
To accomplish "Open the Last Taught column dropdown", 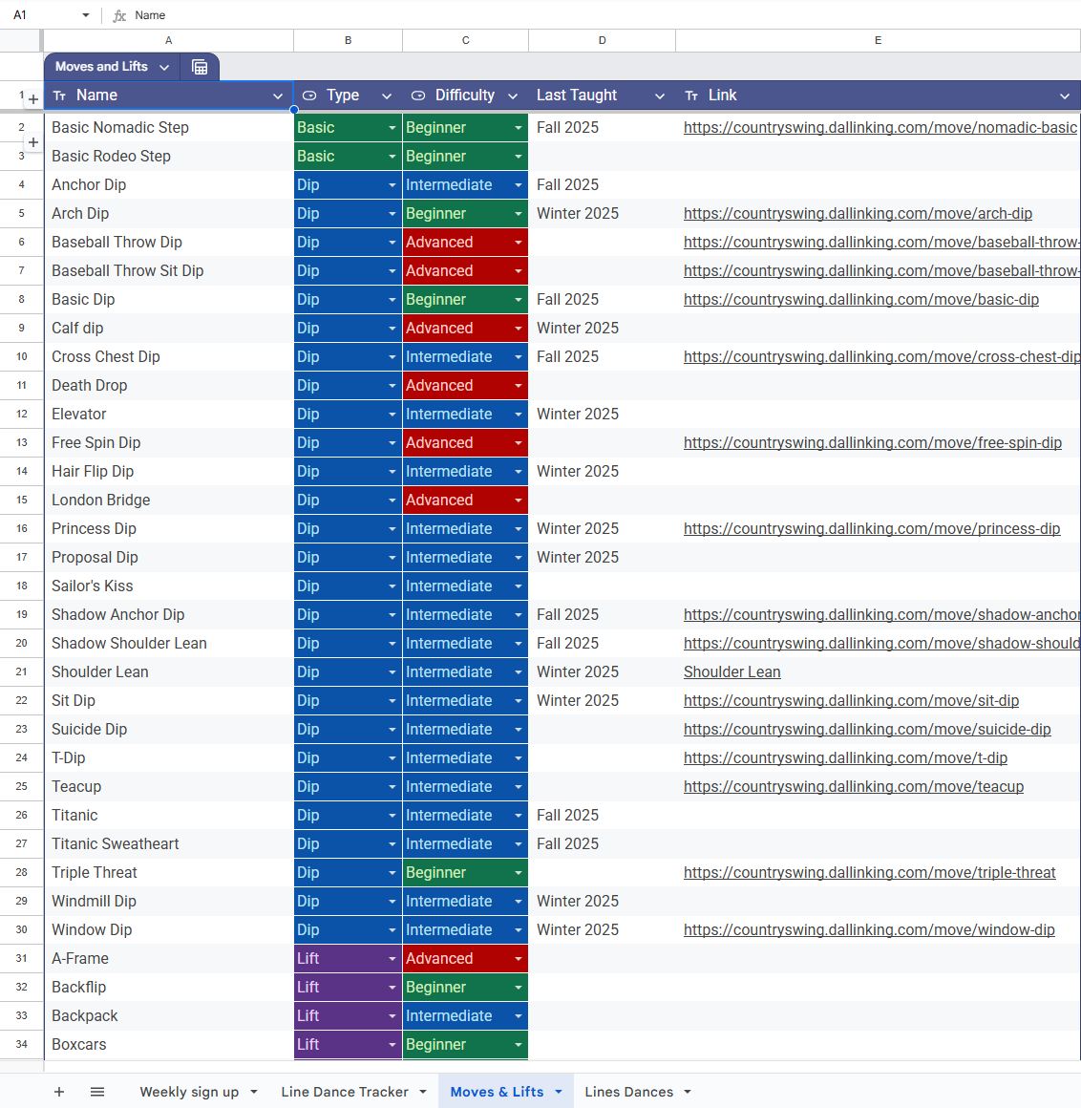I will [659, 96].
